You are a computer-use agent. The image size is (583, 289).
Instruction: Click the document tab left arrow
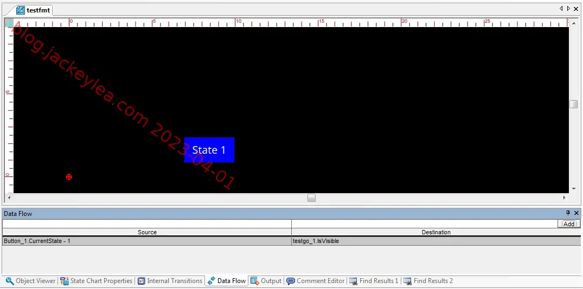tap(561, 9)
